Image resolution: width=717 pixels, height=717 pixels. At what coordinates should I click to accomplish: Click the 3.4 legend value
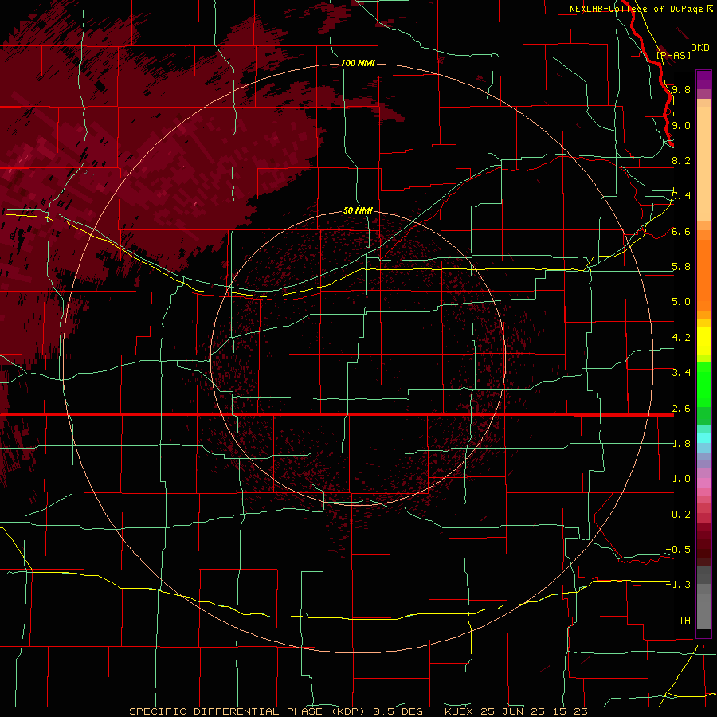pyautogui.click(x=681, y=373)
